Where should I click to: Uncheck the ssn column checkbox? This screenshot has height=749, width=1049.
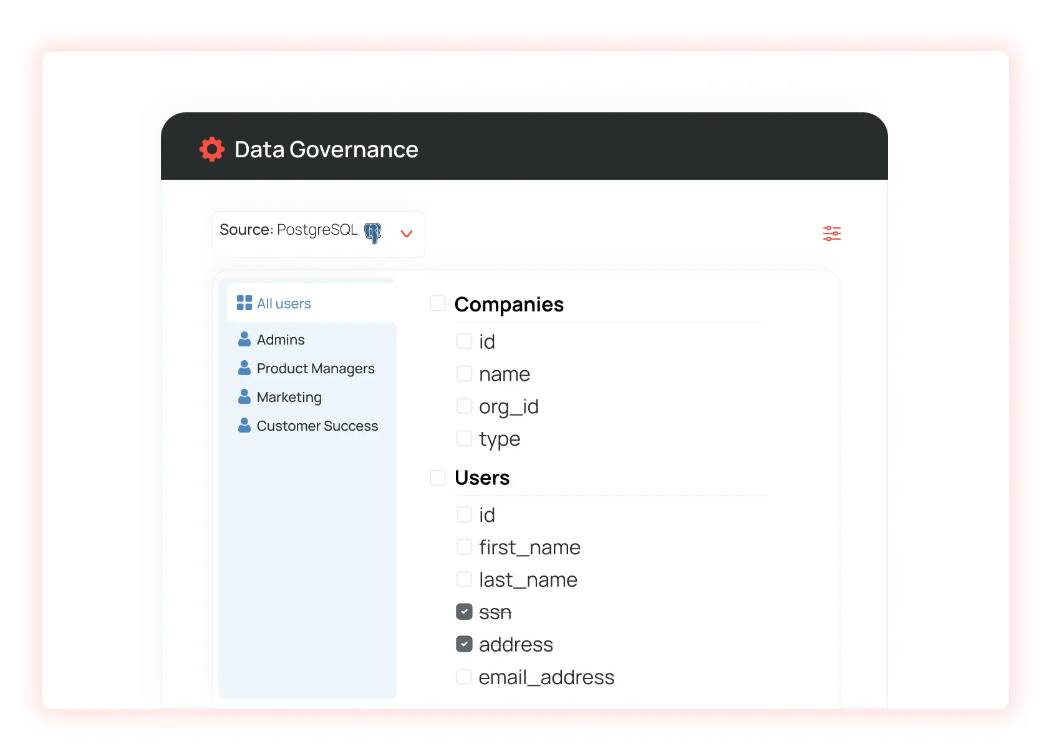(x=464, y=612)
